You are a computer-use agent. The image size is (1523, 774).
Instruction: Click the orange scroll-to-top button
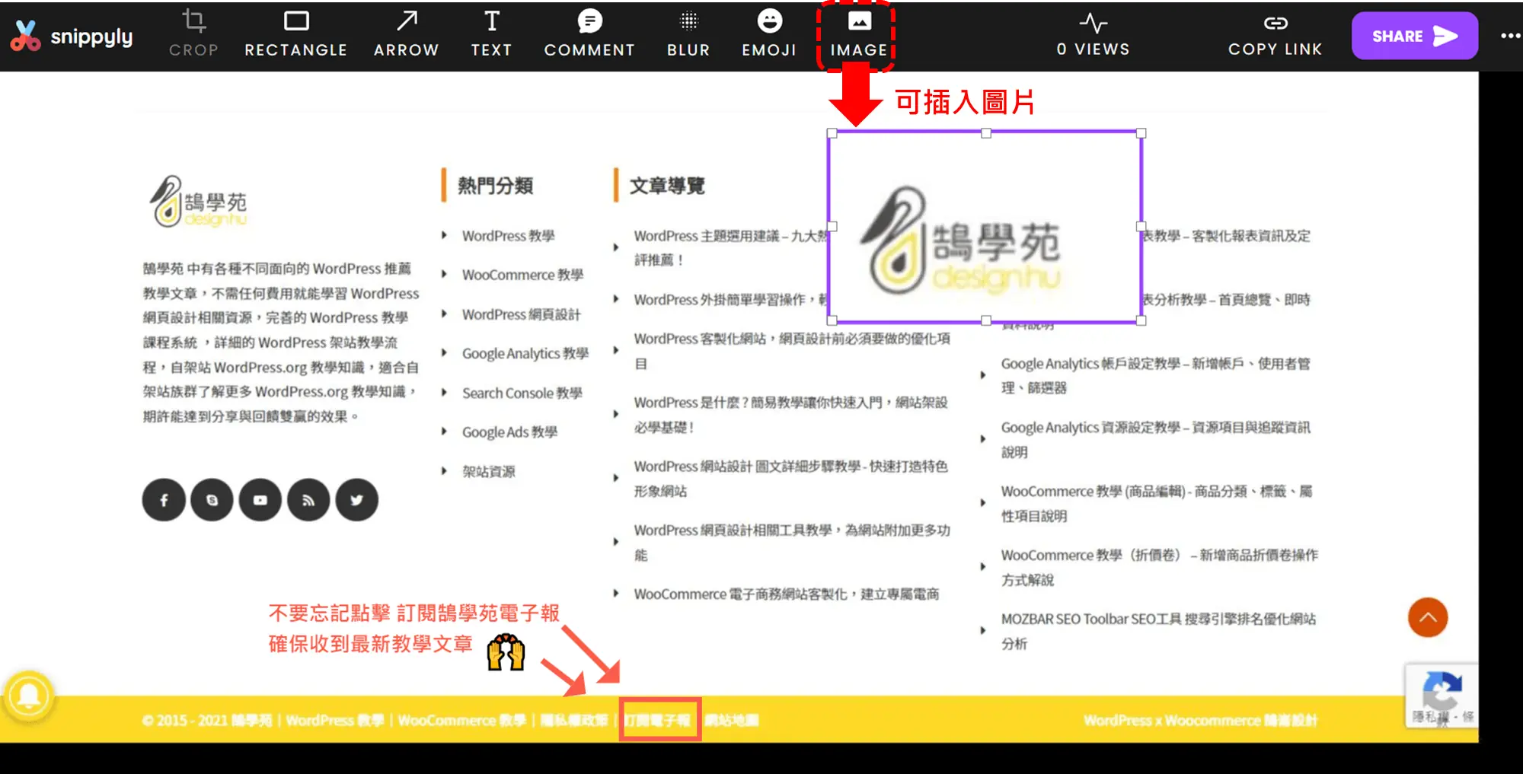pos(1428,617)
